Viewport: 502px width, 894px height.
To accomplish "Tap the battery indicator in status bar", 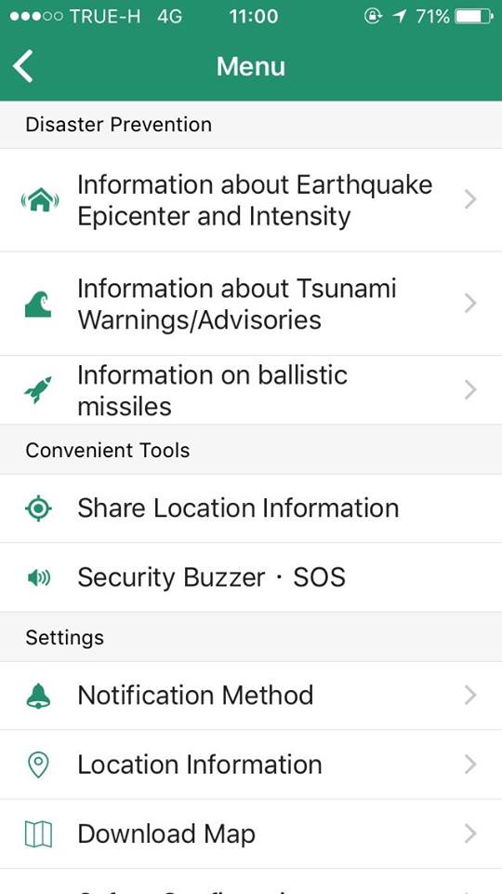I will [x=474, y=17].
